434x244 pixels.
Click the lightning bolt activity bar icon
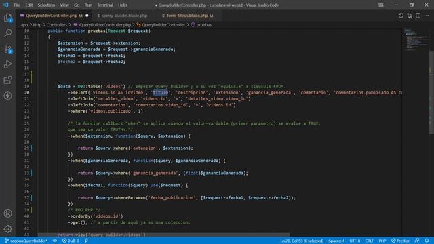tap(7, 96)
